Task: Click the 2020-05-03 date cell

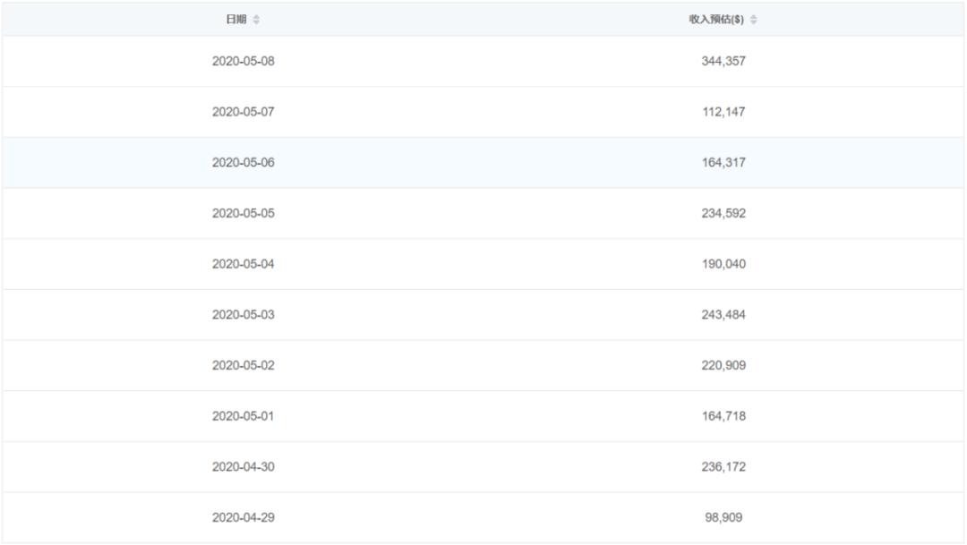Action: 243,315
